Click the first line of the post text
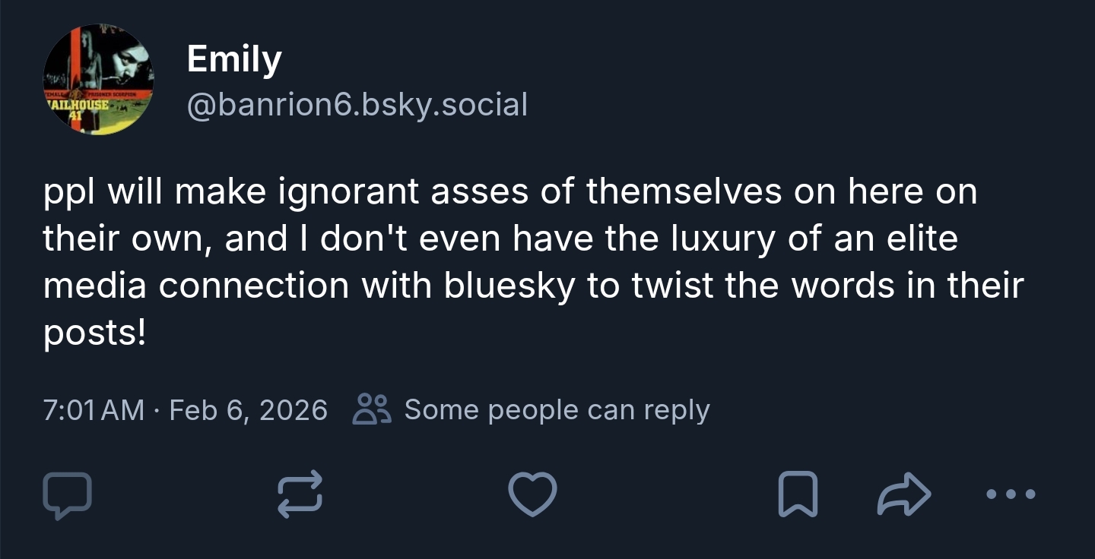Viewport: 1095px width, 559px height. click(x=509, y=192)
